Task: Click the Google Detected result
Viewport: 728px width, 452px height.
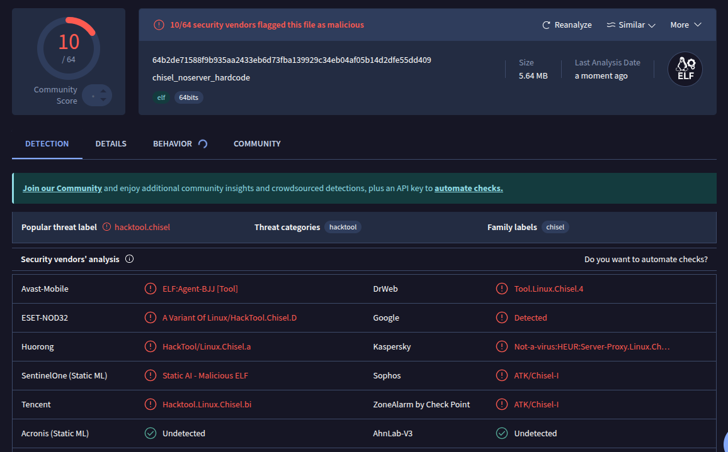Action: [531, 317]
